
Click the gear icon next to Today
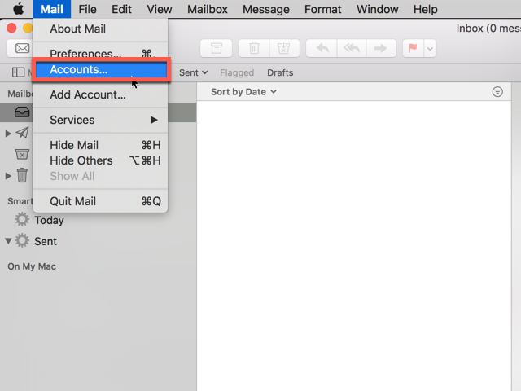pyautogui.click(x=22, y=219)
